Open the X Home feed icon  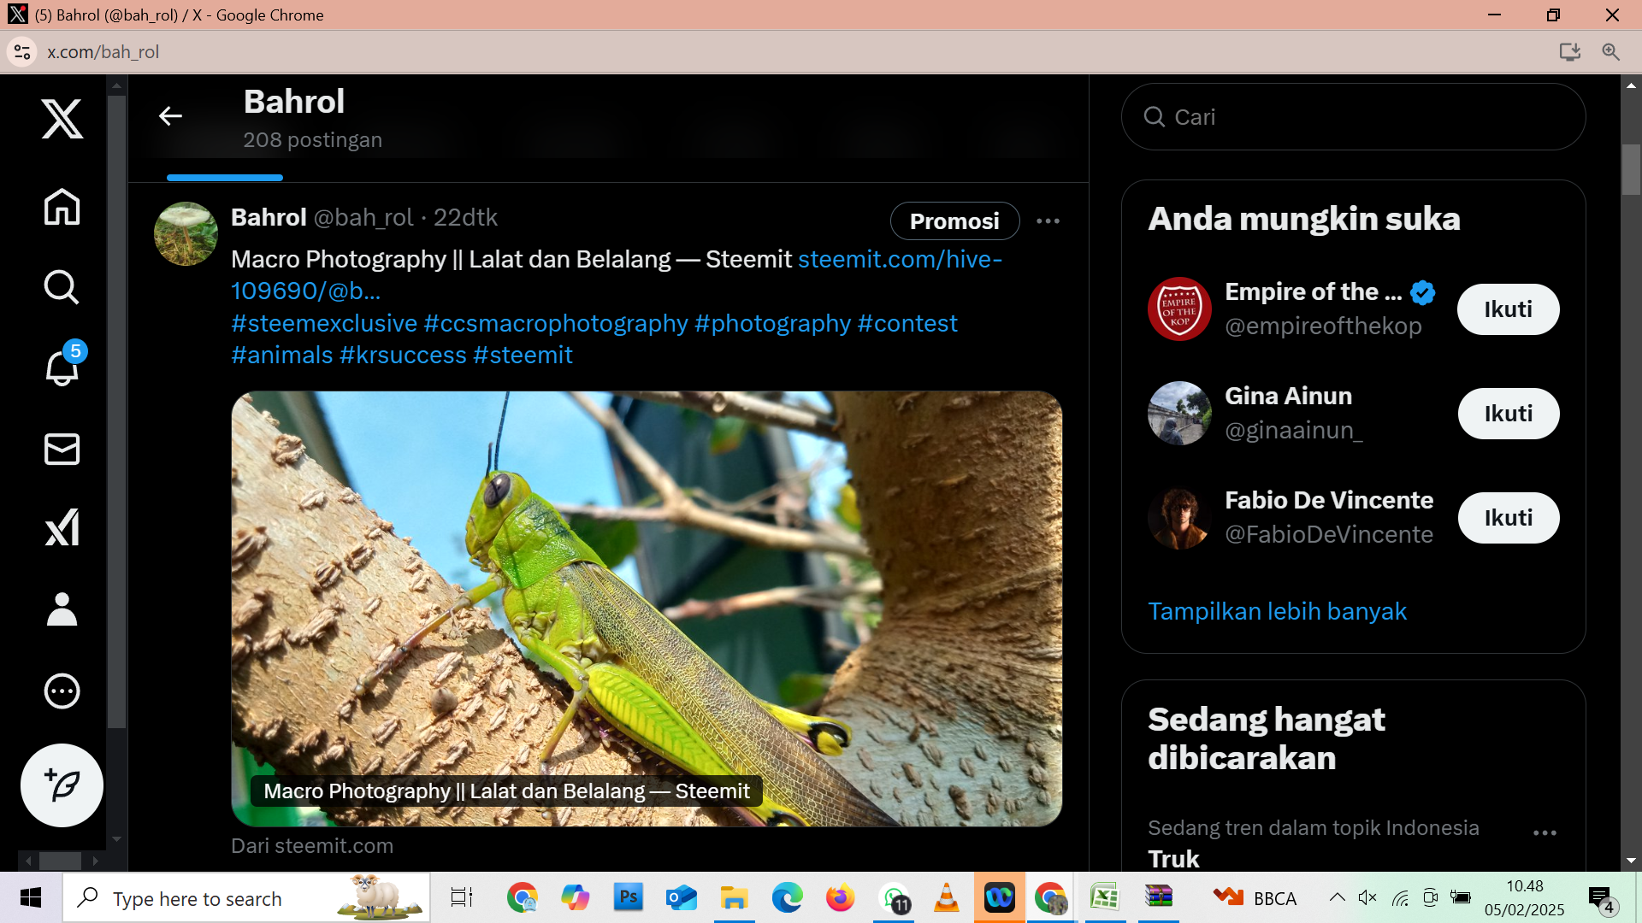click(x=62, y=207)
